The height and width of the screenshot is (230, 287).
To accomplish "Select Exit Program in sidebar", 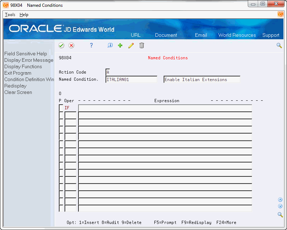I will point(18,73).
